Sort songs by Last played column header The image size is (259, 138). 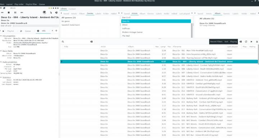tap(234, 47)
